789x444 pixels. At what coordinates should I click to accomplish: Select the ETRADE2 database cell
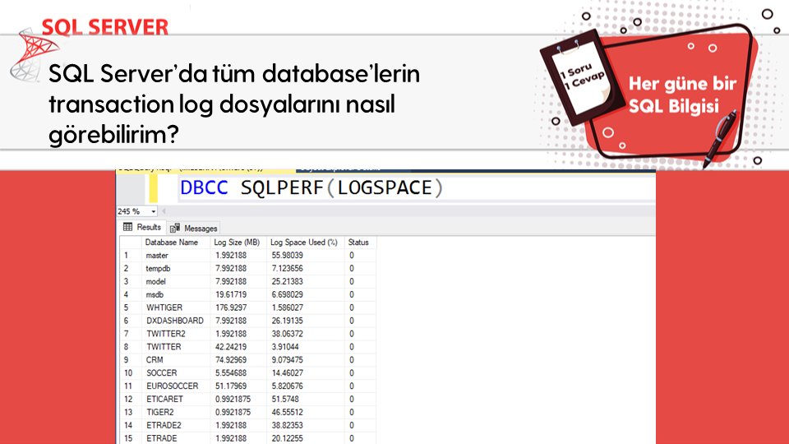click(176, 425)
